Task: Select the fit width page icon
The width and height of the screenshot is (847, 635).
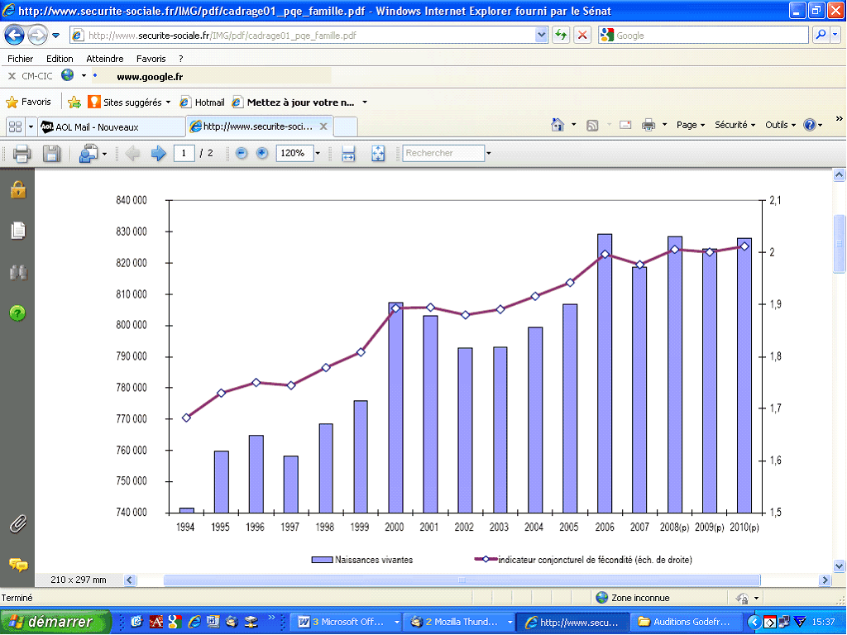Action: (x=348, y=153)
